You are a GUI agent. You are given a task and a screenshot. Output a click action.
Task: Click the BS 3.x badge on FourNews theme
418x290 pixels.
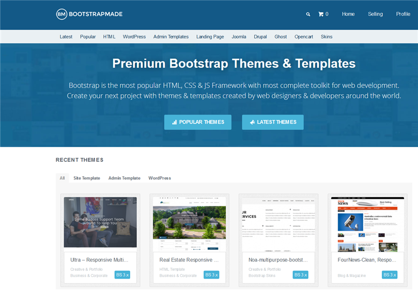point(390,275)
